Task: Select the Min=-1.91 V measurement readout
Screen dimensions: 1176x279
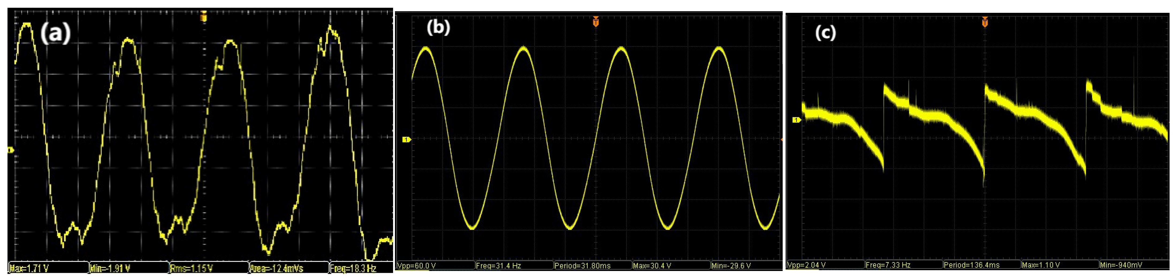Action: coord(128,268)
